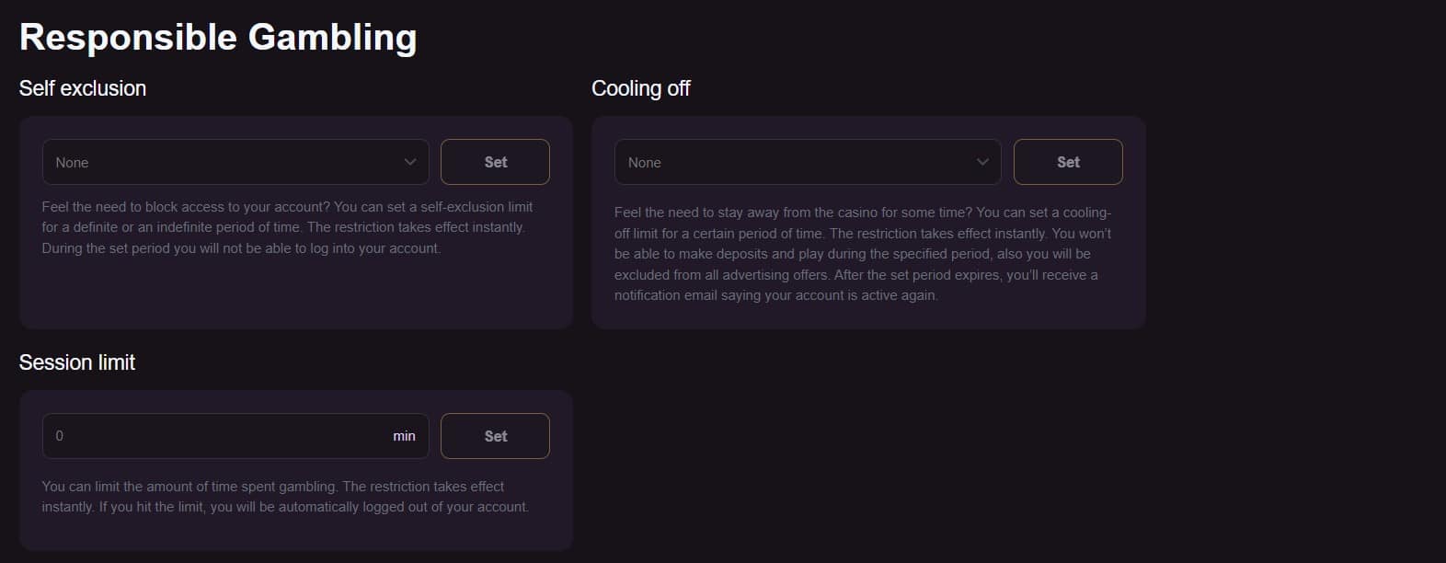Click the "0" placeholder in Session limit field

point(60,436)
